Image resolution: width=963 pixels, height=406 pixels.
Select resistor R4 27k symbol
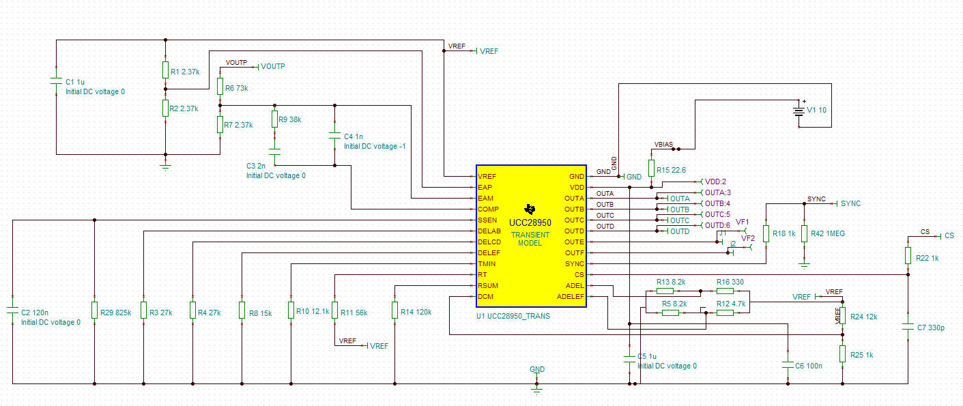pyautogui.click(x=192, y=310)
